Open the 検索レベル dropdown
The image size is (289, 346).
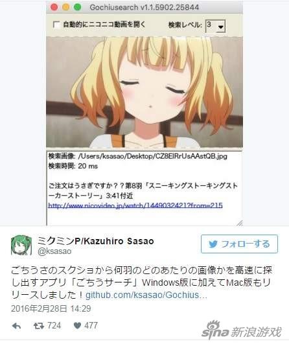point(215,27)
